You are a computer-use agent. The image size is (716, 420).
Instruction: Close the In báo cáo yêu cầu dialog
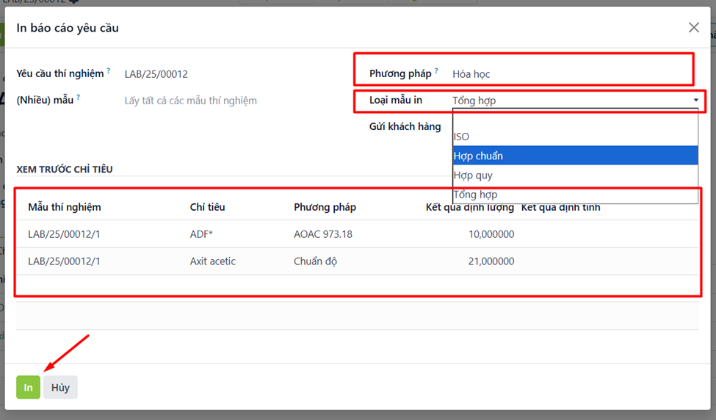tap(693, 27)
